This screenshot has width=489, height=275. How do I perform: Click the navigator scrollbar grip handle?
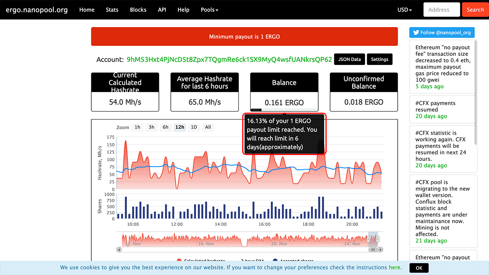point(373,249)
